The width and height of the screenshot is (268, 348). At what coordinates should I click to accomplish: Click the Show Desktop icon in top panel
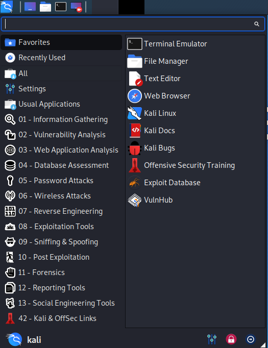click(x=30, y=7)
